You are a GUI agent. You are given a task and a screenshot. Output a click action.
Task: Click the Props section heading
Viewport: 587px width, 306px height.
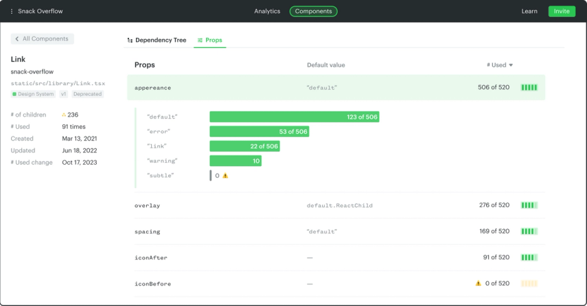[144, 64]
